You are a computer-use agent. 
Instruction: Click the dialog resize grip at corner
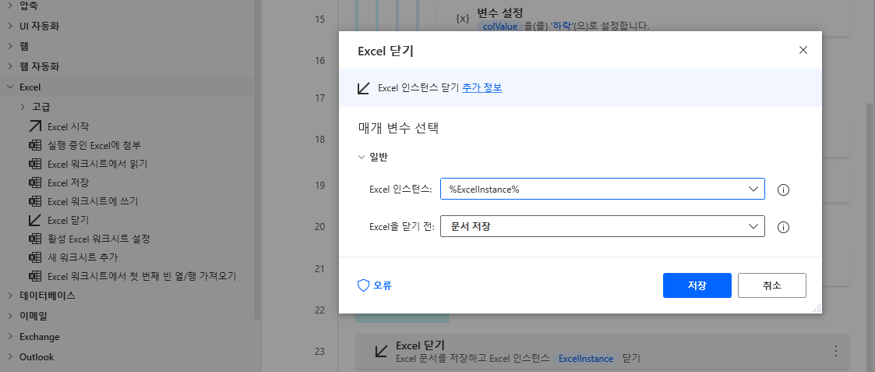coord(816,308)
